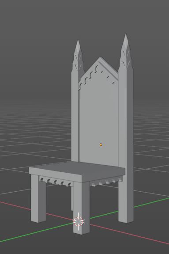
Task: Click the seat's front edge face
Action: (55, 175)
